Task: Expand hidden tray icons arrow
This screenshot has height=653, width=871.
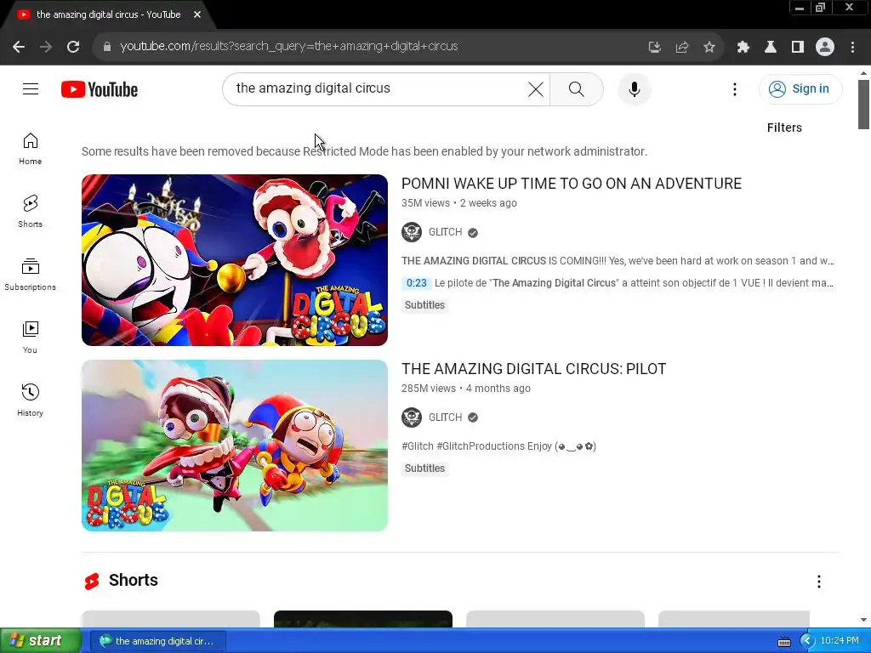Action: [x=806, y=641]
